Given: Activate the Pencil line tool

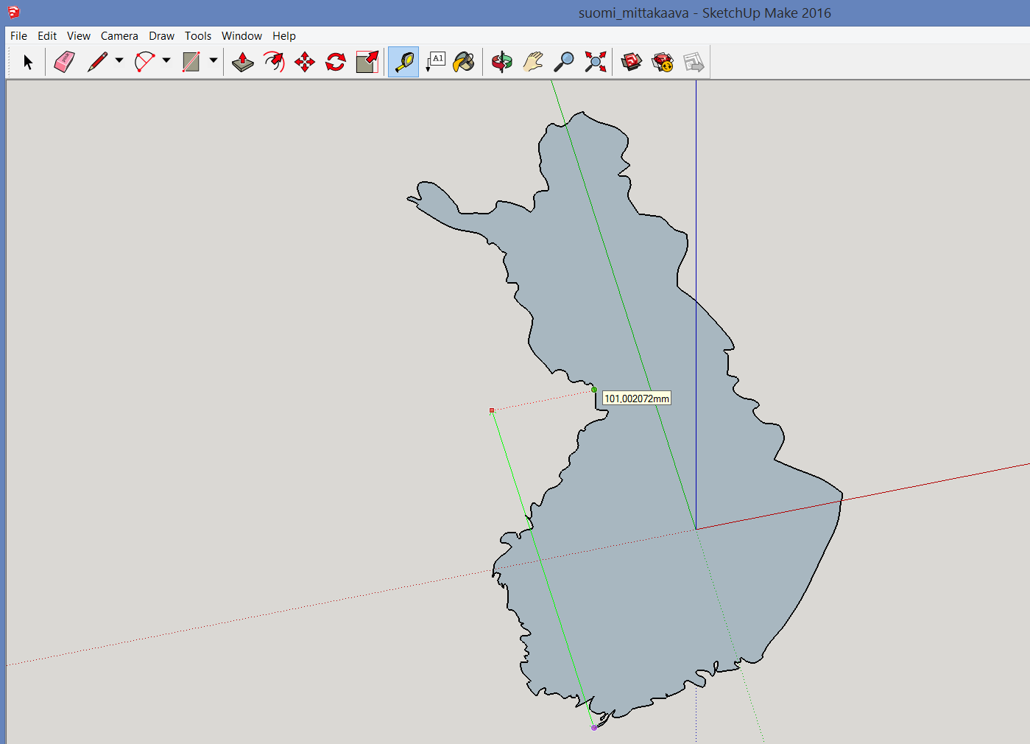Looking at the screenshot, I should click(x=97, y=63).
